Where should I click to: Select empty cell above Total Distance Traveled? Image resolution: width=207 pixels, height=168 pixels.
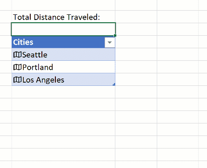click(x=63, y=5)
